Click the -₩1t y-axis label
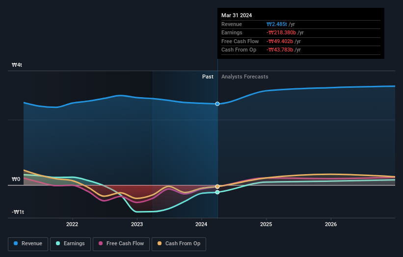The width and height of the screenshot is (403, 257). coord(18,212)
